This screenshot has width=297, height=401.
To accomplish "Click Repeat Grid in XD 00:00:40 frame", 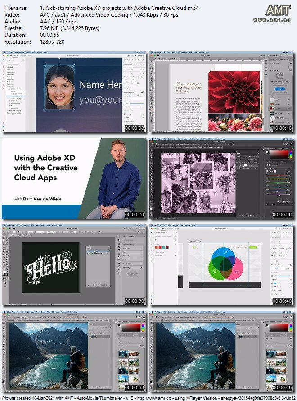I will pos(277,237).
